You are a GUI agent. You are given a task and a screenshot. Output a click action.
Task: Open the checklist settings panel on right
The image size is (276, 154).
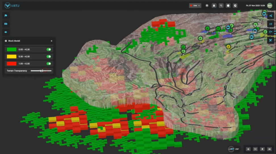[270, 24]
